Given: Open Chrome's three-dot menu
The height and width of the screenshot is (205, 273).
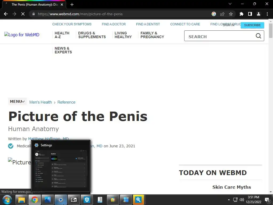Looking at the screenshot, I should pos(267,14).
